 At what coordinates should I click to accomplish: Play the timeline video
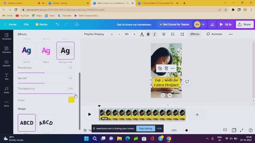[x=89, y=114]
